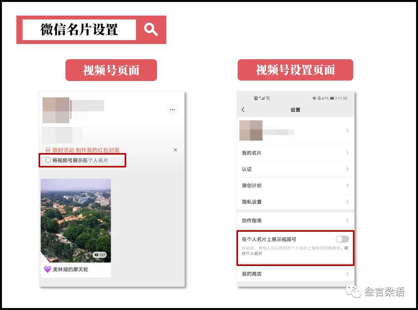Tap the battery icon in phone status bar
The width and height of the screenshot is (418, 310).
coord(333,98)
